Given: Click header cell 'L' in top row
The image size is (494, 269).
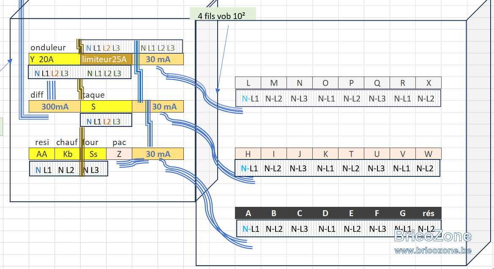Looking at the screenshot, I should 248,83.
